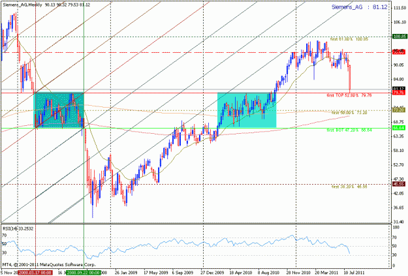This screenshot has height=276, width=408.
Task: Click the dark red 46.55 price tag
Action: (x=399, y=184)
